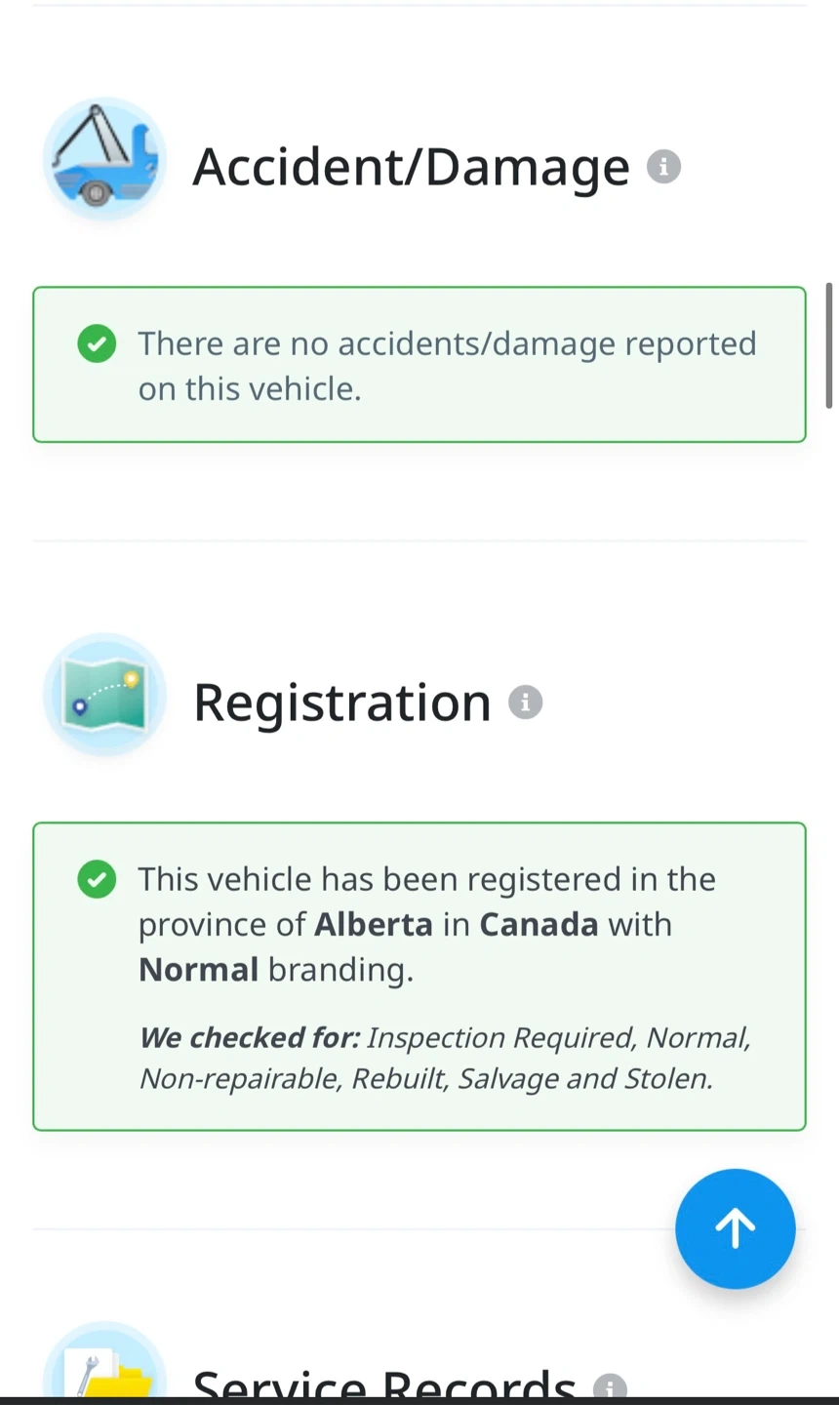Tap the blue scroll-to-top arrow button
Viewport: 839px width, 1405px height.
click(736, 1228)
